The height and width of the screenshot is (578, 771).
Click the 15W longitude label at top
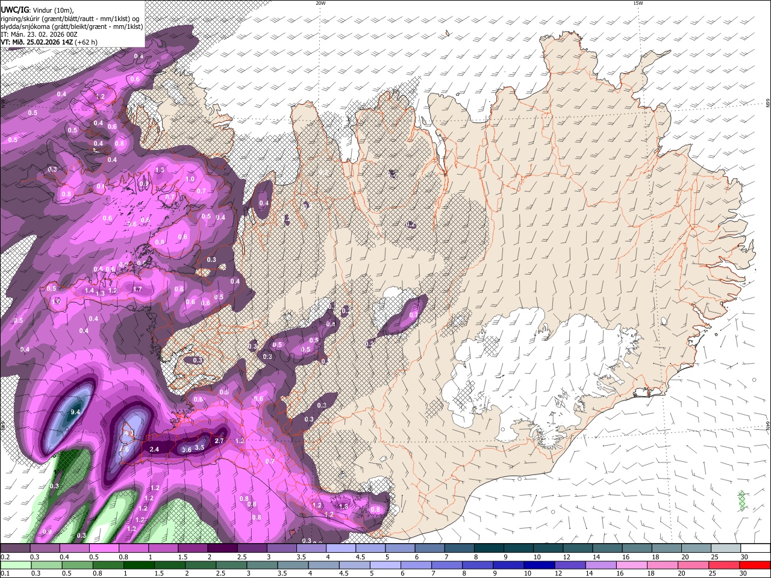638,3
